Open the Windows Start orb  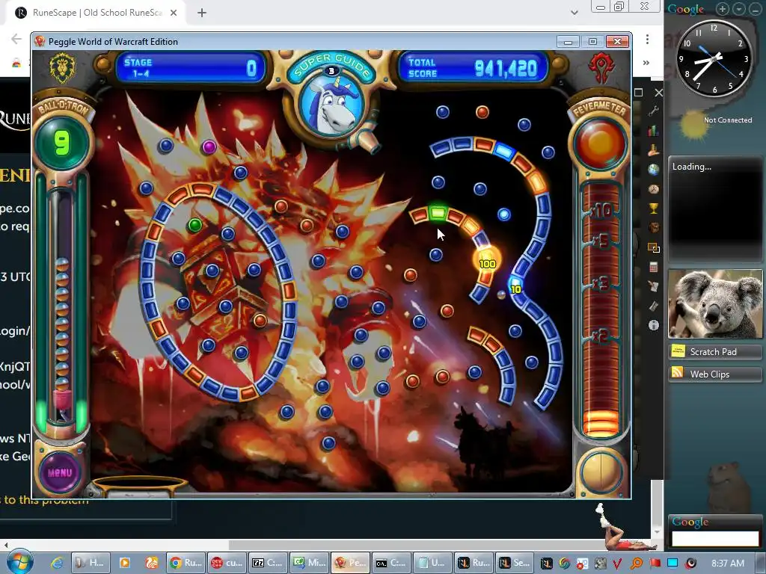pyautogui.click(x=20, y=562)
